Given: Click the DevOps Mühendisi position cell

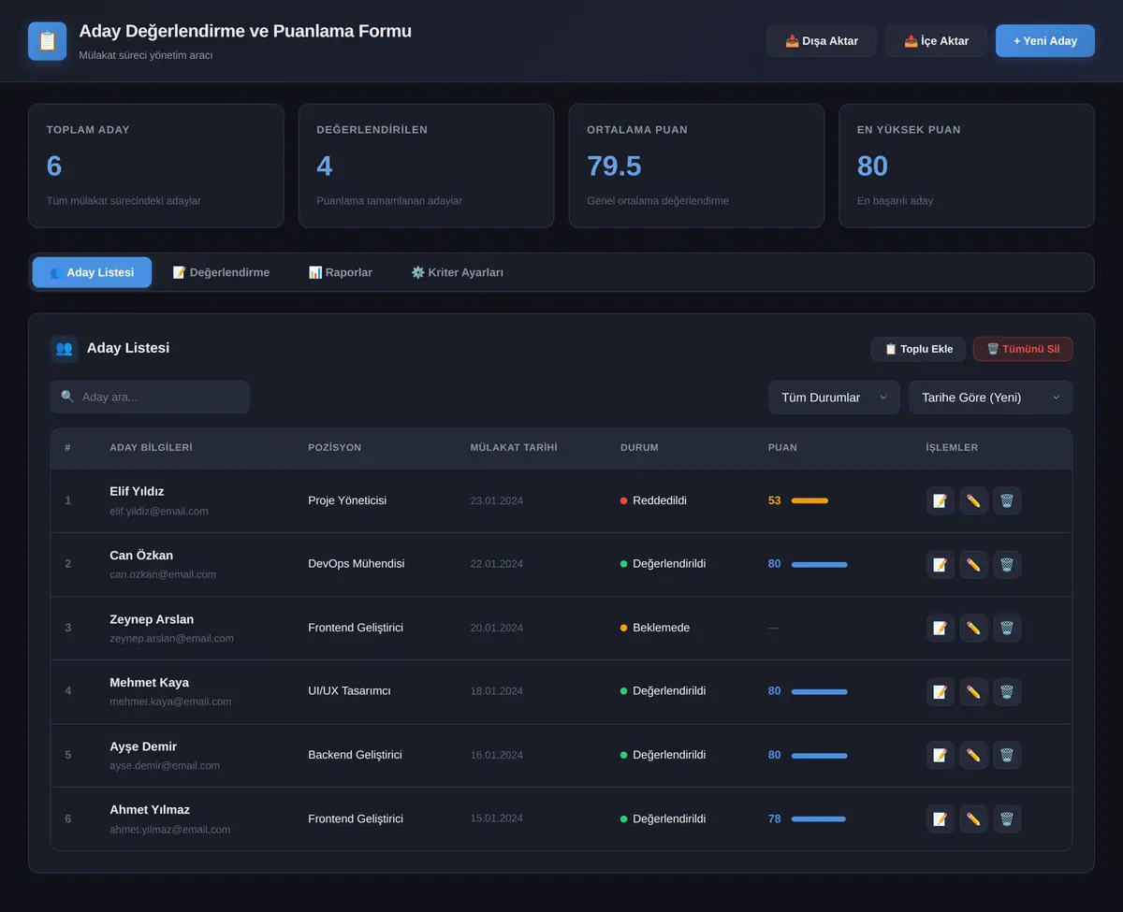Looking at the screenshot, I should click(x=357, y=564).
